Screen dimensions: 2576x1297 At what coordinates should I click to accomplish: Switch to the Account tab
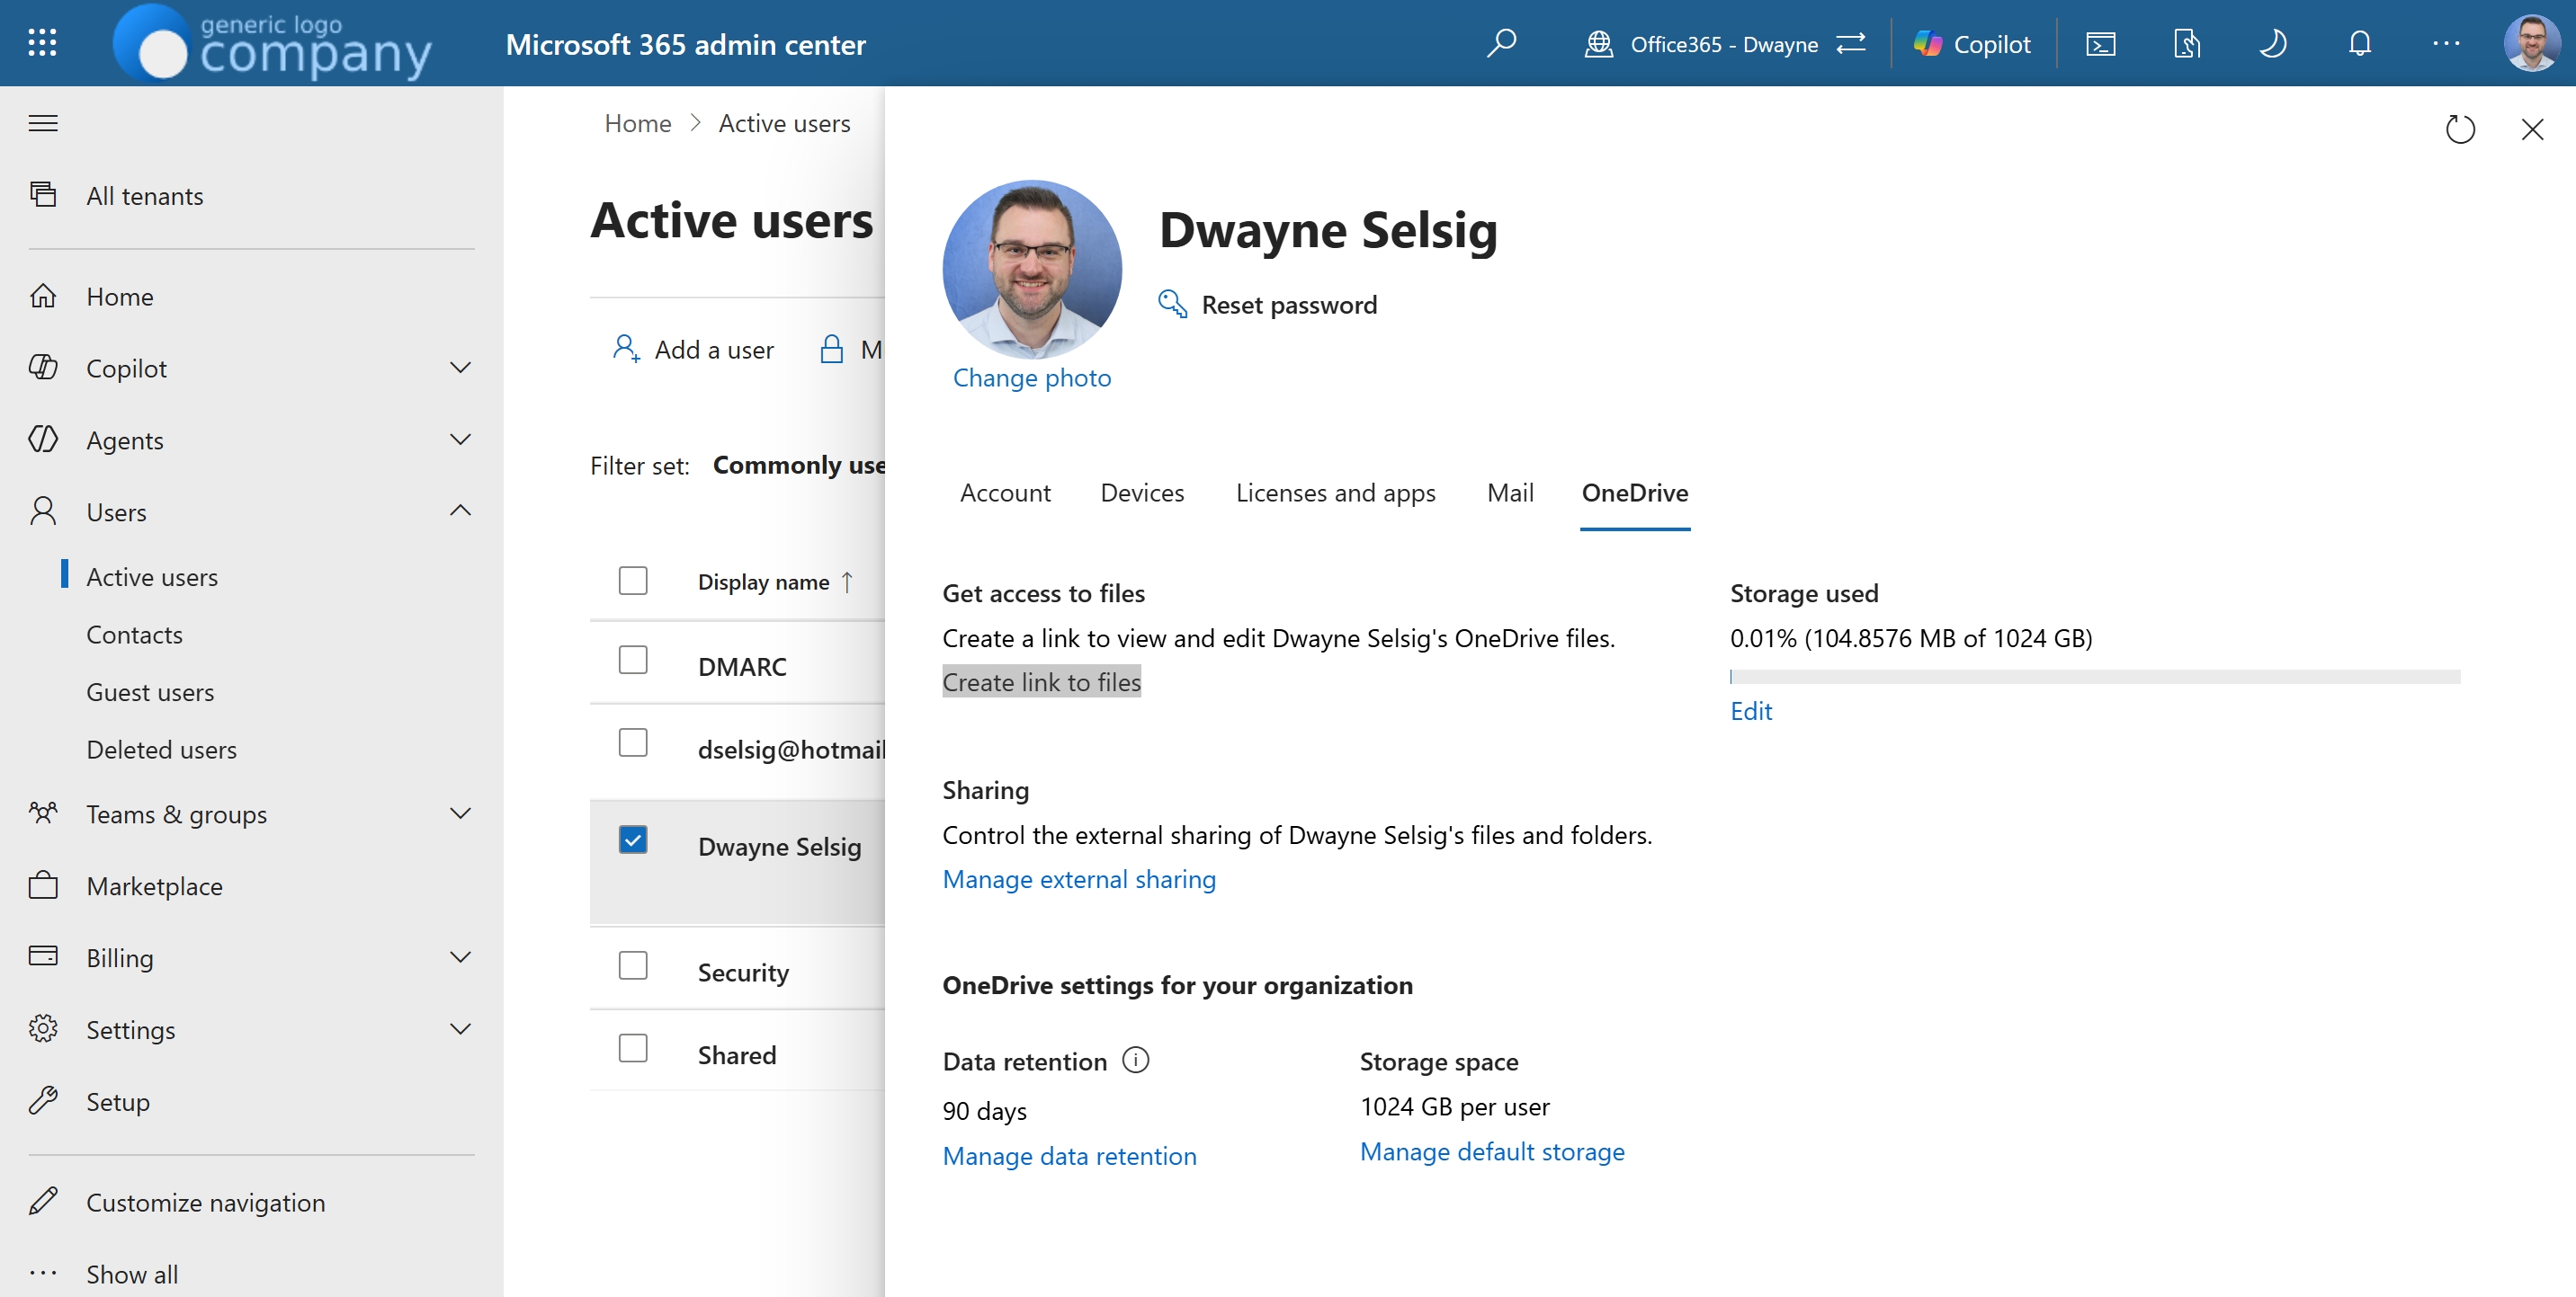tap(1005, 493)
